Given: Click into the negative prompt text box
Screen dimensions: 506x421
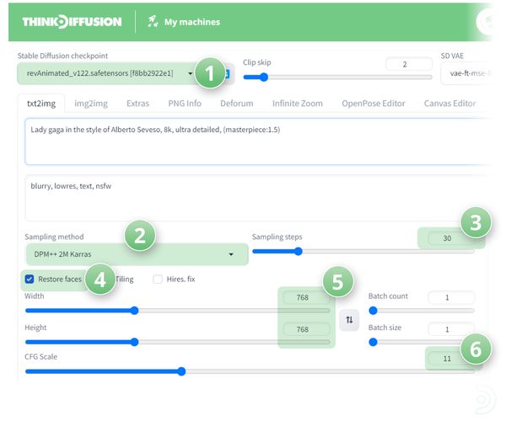Looking at the screenshot, I should pyautogui.click(x=253, y=198).
